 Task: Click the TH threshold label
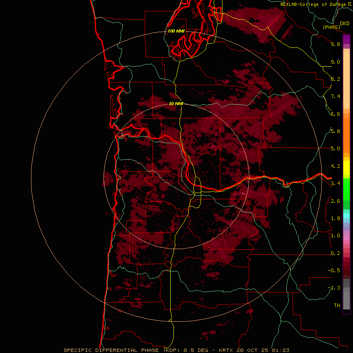337,306
